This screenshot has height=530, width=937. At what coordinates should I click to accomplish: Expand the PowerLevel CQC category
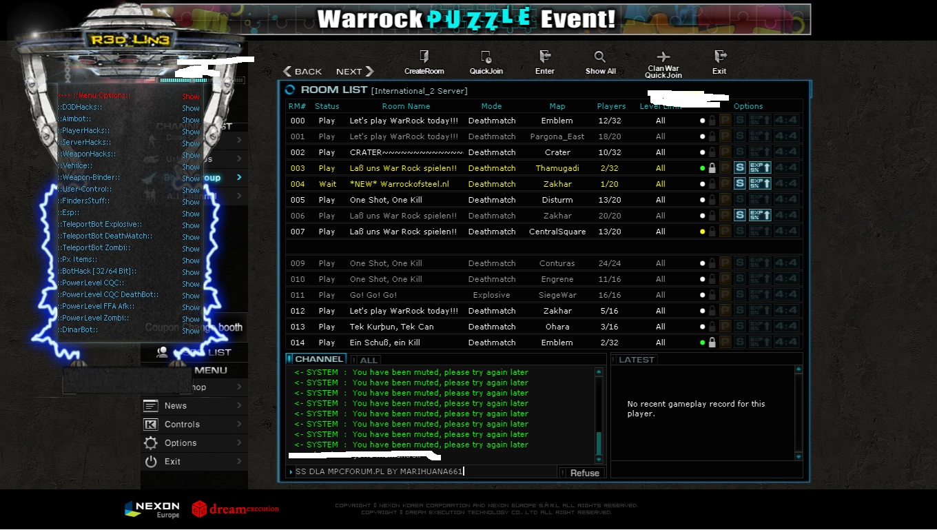point(92,283)
